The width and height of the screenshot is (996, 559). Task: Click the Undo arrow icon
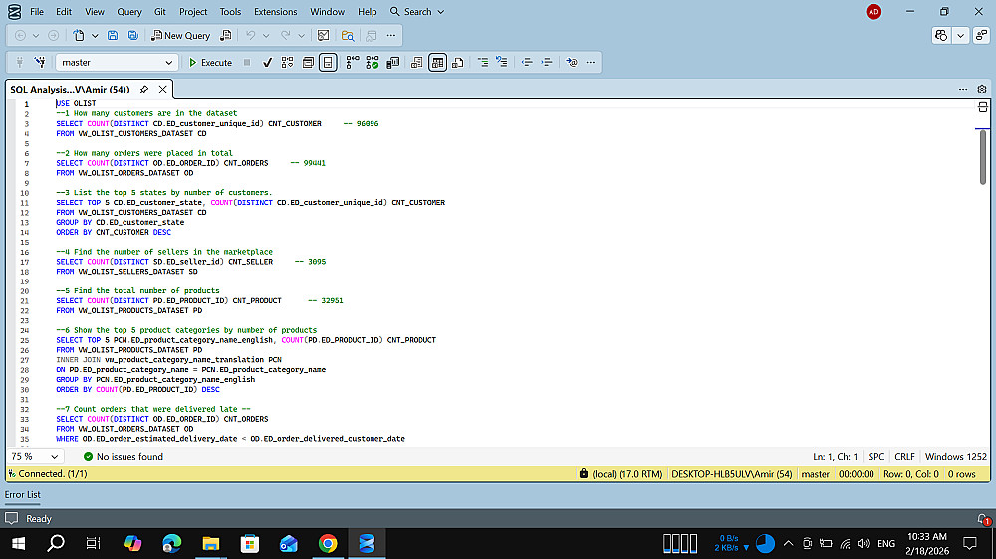[x=251, y=35]
